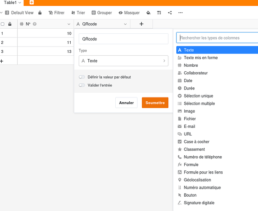Click the row height icon in toolbar

click(159, 13)
